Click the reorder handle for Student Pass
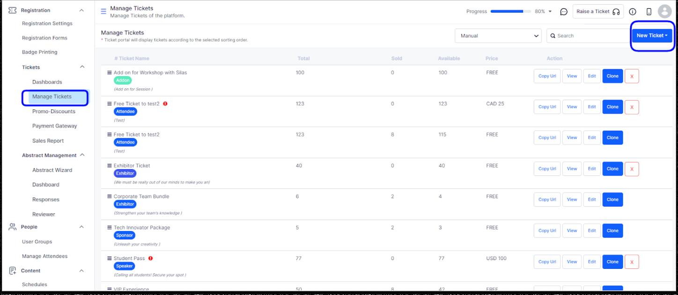 click(109, 259)
